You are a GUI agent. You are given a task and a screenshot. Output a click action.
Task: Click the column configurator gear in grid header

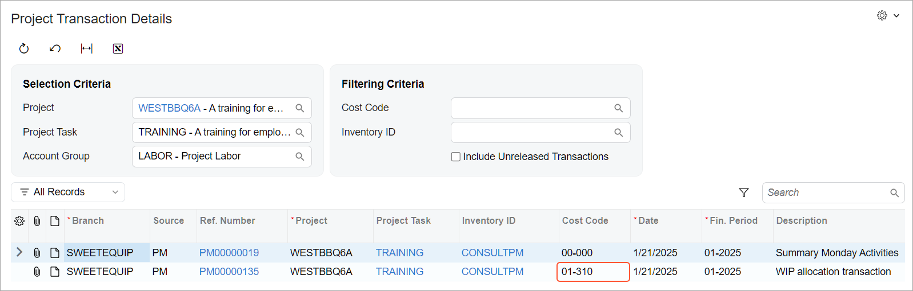click(x=19, y=221)
